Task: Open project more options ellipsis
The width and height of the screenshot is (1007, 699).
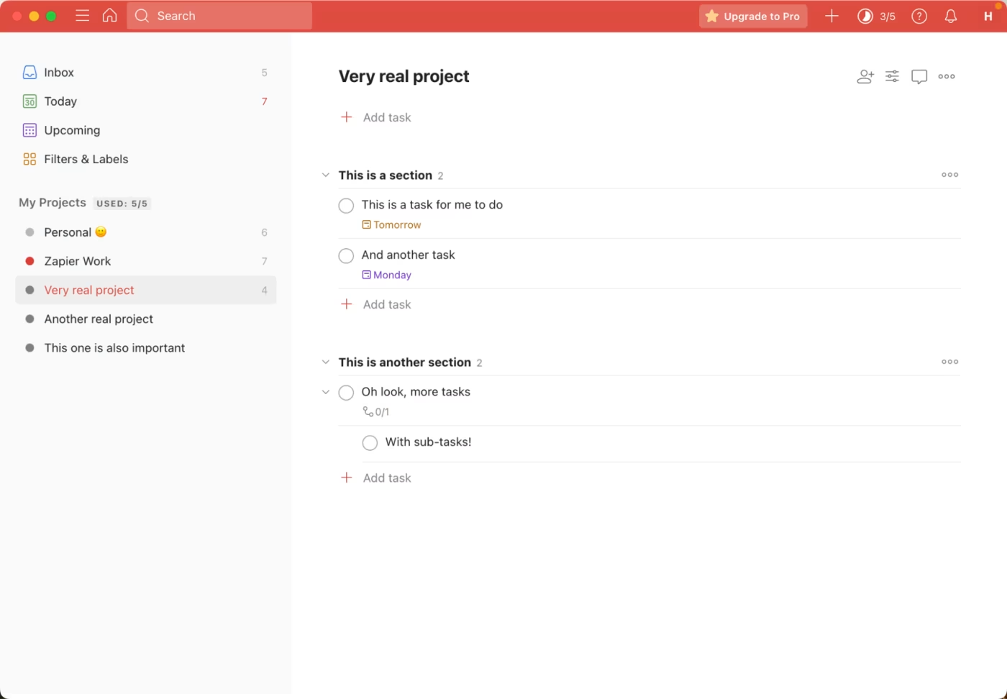Action: [x=947, y=76]
